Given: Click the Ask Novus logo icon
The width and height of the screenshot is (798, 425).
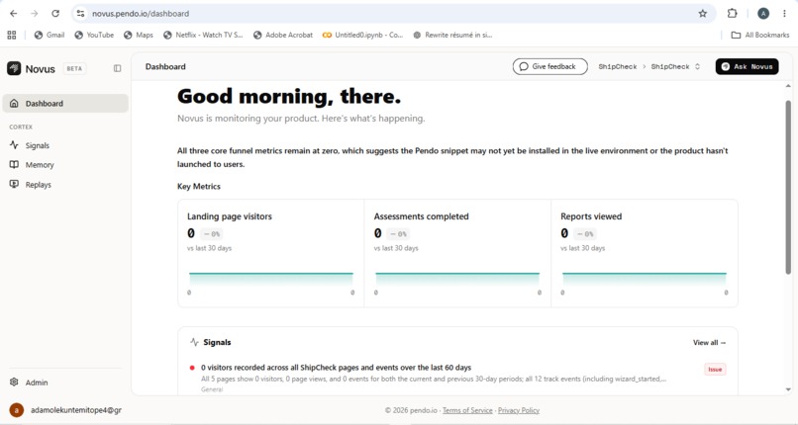Looking at the screenshot, I should [726, 66].
